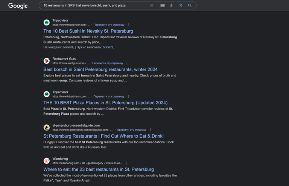Click snippet starting Hungry? Discover the best
The width and height of the screenshot is (289, 186).
(108, 145)
